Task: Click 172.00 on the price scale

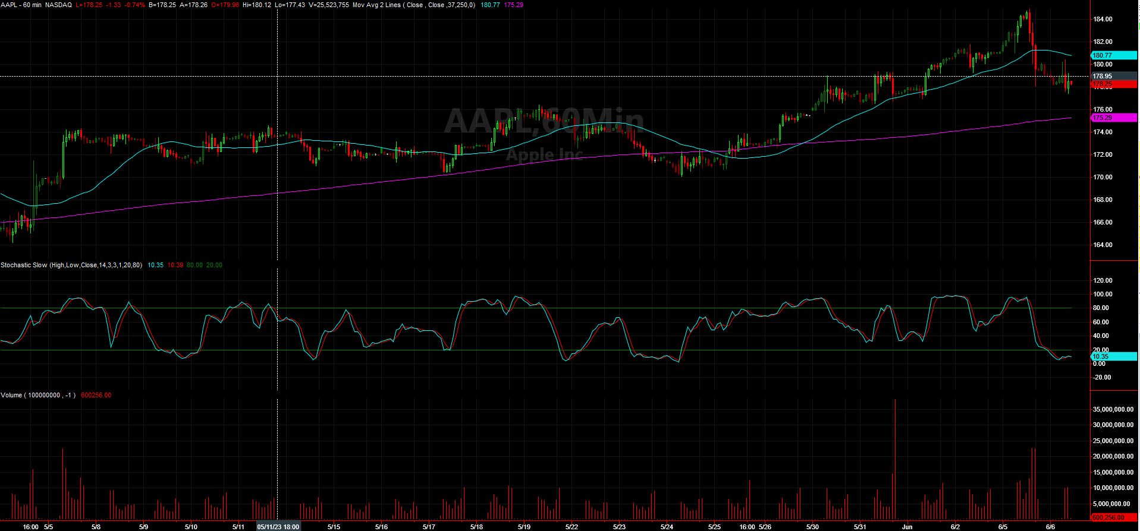Action: tap(1103, 154)
